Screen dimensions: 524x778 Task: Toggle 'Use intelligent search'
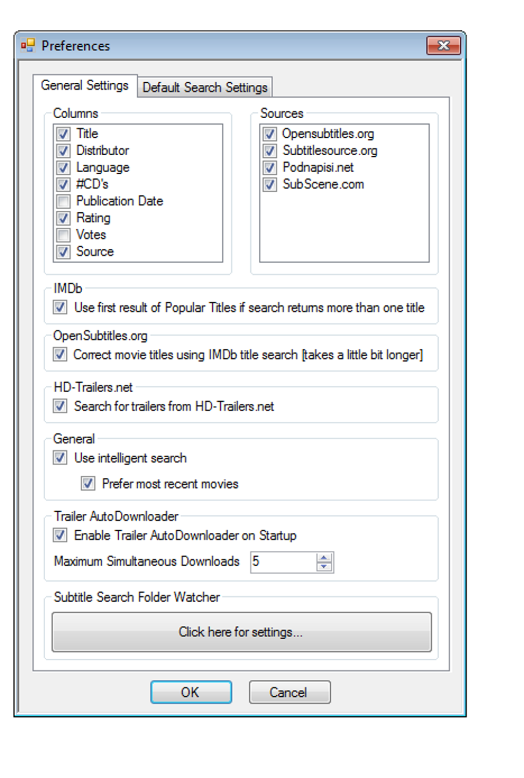point(59,458)
